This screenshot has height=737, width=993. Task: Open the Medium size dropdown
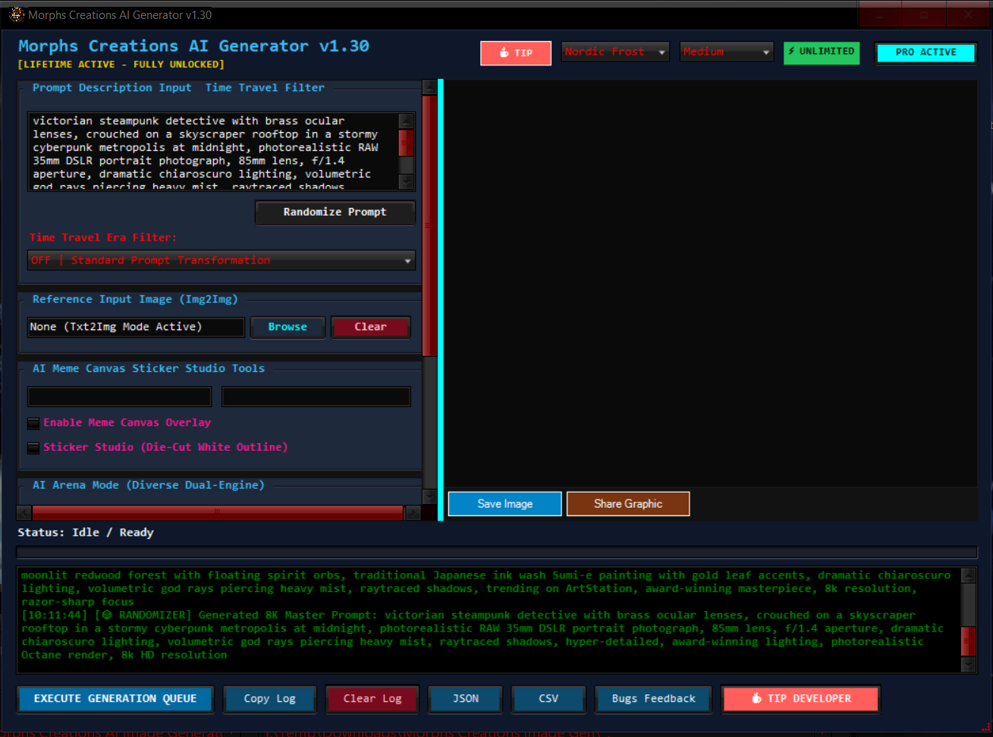(727, 52)
